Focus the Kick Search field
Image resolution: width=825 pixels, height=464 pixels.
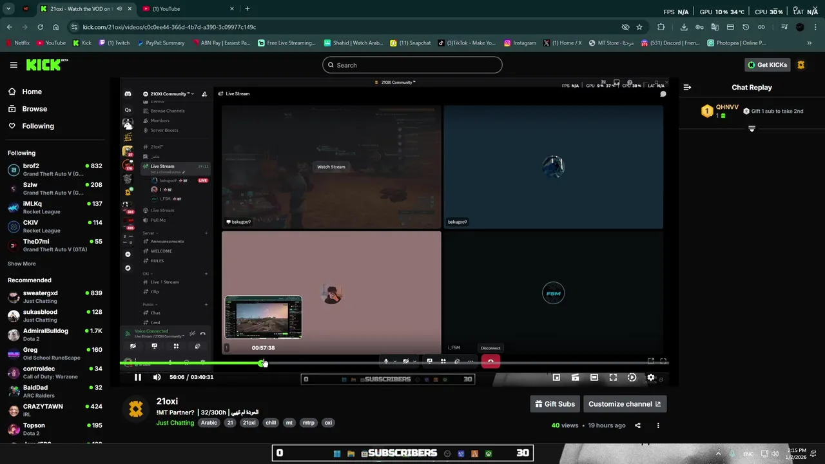(412, 65)
